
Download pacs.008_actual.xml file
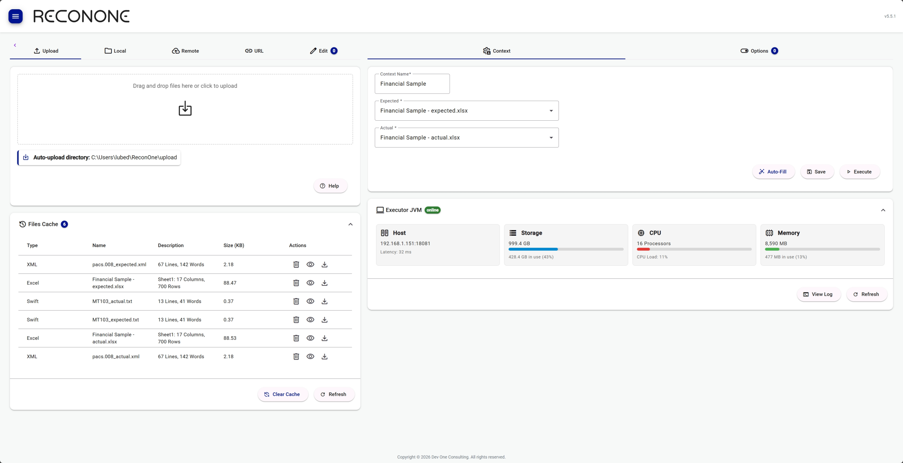click(x=325, y=356)
